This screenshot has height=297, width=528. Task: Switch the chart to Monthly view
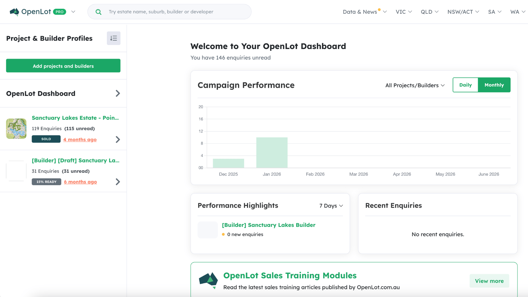[494, 85]
